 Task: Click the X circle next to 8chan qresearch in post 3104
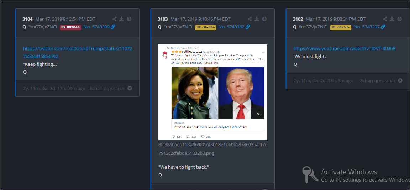pyautogui.click(x=130, y=88)
